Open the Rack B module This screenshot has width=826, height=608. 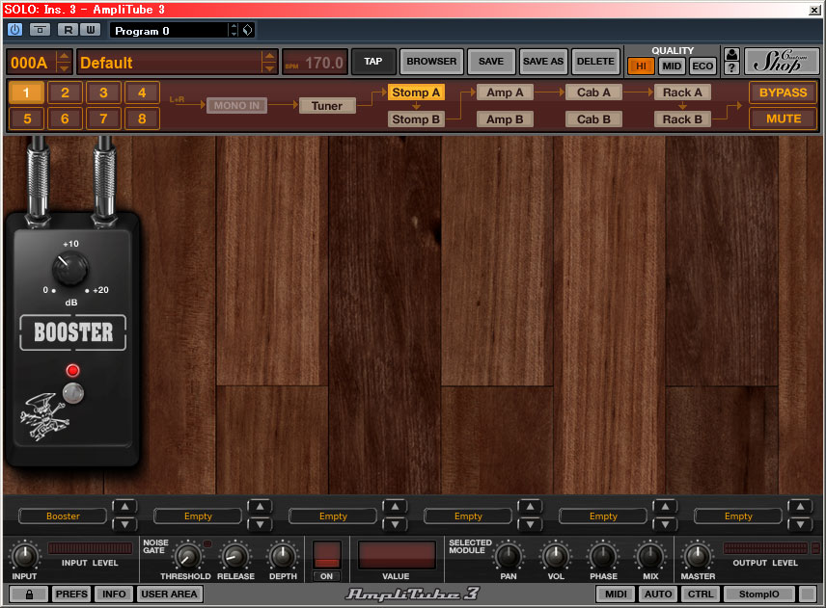point(682,119)
